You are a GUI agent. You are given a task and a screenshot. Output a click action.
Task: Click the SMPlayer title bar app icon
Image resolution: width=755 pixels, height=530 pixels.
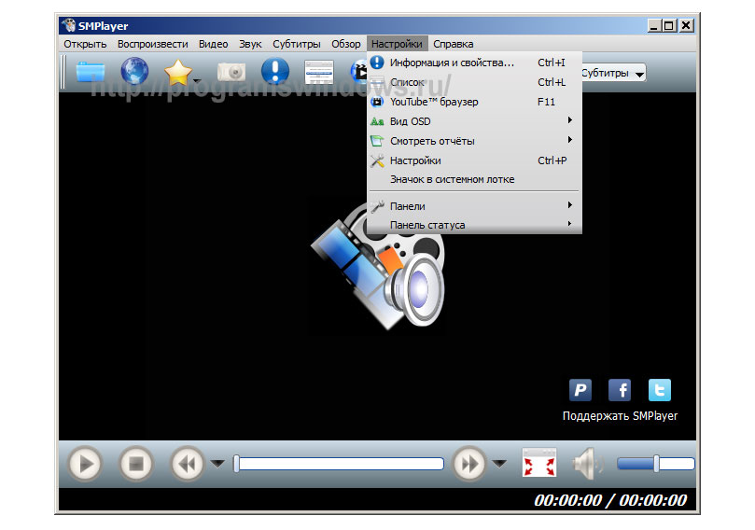point(69,25)
